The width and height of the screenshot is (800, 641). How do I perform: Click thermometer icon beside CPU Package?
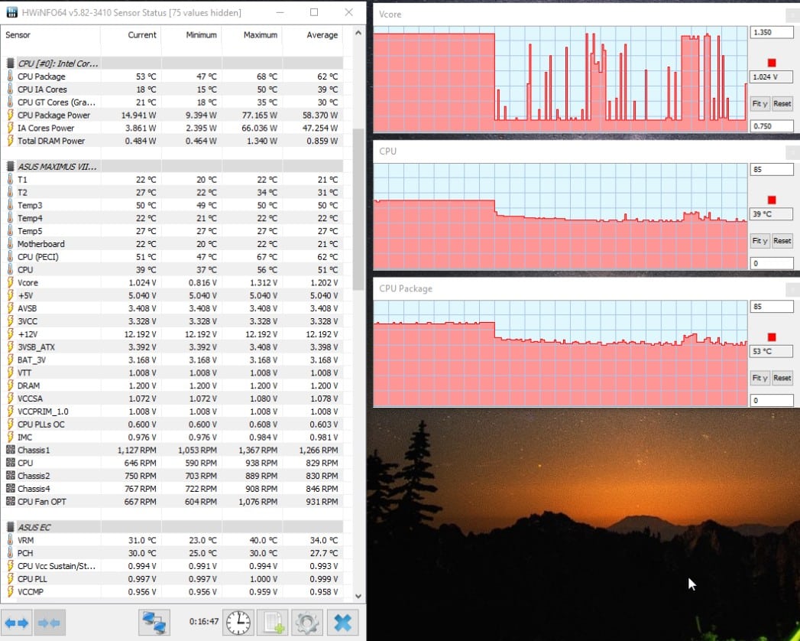pyautogui.click(x=10, y=76)
